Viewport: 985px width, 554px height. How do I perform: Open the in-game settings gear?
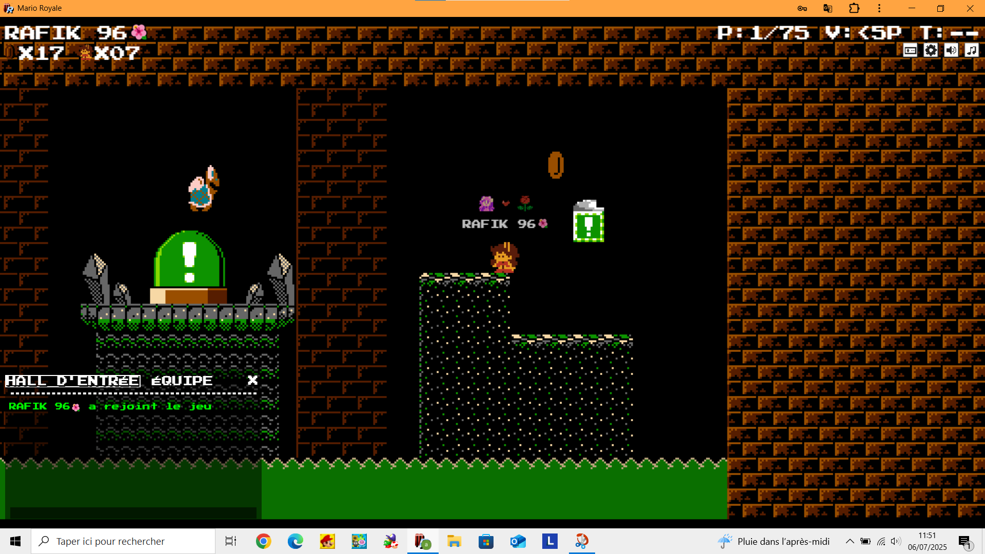point(931,50)
